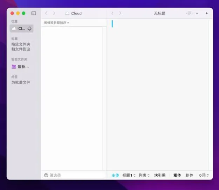This screenshot has width=219, height=190.
Task: Click the 为批量文件 tags placeholder text
Action: click(21, 82)
